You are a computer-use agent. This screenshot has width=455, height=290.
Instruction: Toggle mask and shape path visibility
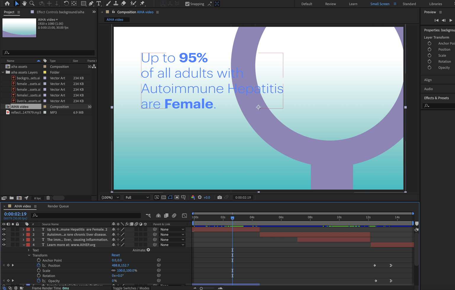pyautogui.click(x=170, y=197)
